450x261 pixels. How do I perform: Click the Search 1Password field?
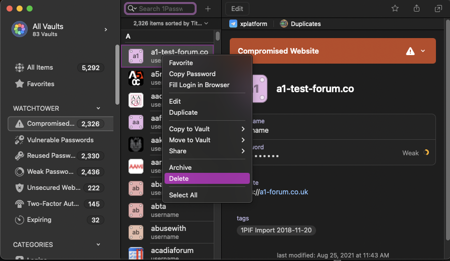[x=165, y=9]
